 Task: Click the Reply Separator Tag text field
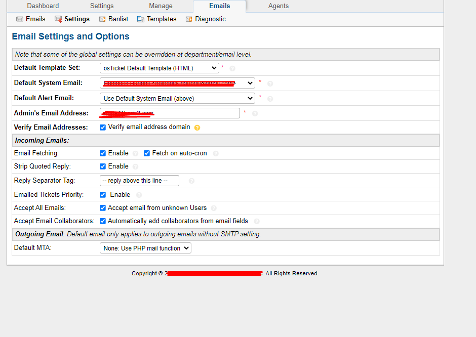[139, 181]
